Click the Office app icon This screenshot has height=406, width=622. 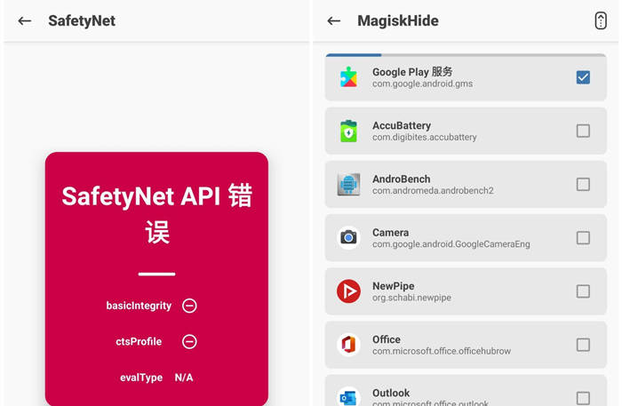click(x=348, y=345)
